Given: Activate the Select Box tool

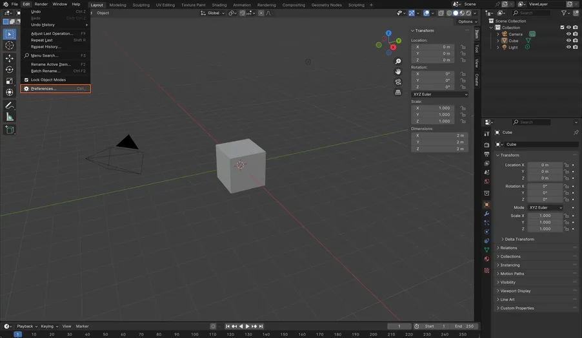Looking at the screenshot, I should [10, 34].
